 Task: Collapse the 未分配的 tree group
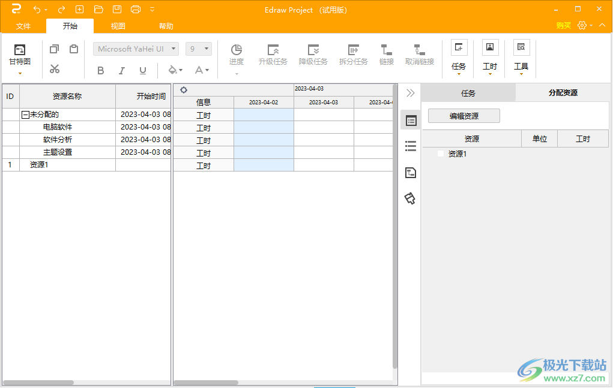[25, 115]
